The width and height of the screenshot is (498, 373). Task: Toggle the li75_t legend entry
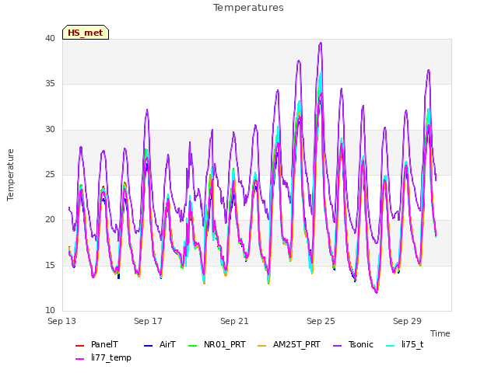[x=405, y=344]
